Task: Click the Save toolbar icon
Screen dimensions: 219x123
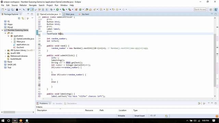Action: point(9,10)
